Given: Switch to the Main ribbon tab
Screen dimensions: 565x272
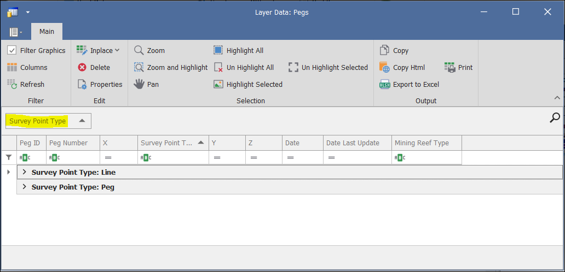Looking at the screenshot, I should [47, 32].
